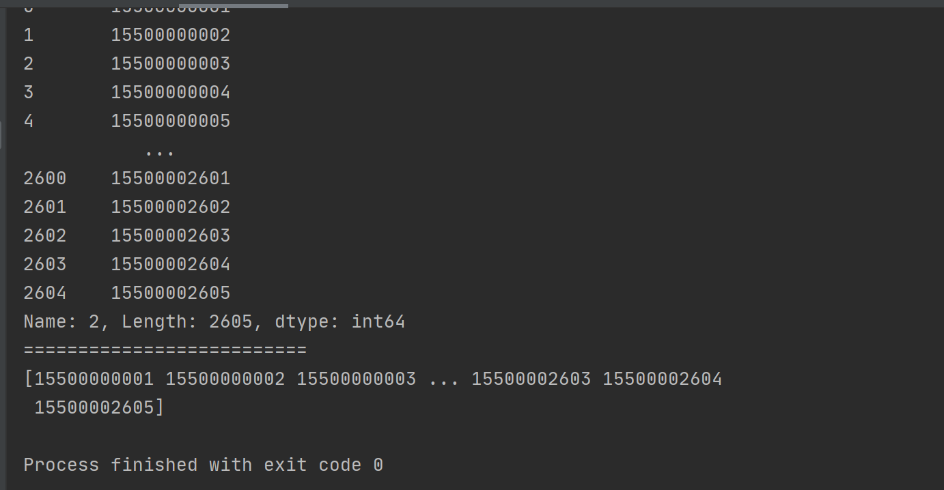Screen dimensions: 944x490
Task: Click the value 15500000002 in row 1
Action: pyautogui.click(x=170, y=35)
